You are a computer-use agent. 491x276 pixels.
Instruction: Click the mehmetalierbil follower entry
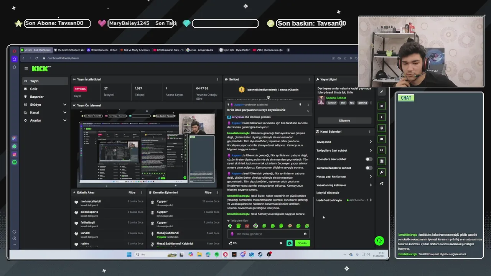coord(109,203)
